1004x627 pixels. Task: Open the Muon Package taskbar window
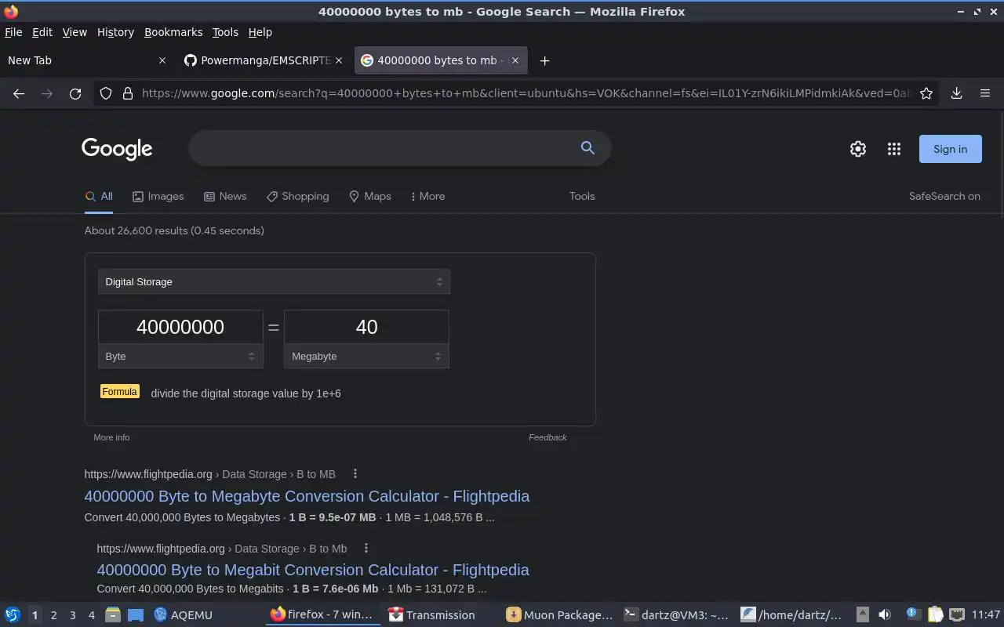click(x=560, y=614)
